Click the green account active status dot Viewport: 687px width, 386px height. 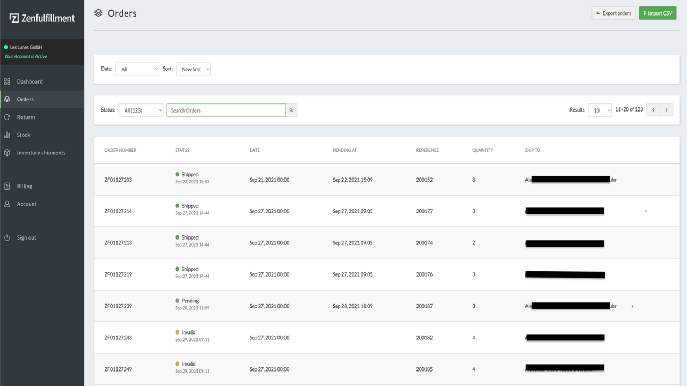pyautogui.click(x=6, y=47)
